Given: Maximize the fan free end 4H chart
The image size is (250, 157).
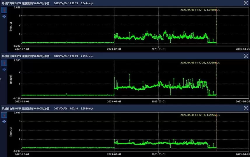Looking at the screenshot, I should [x=246, y=108].
